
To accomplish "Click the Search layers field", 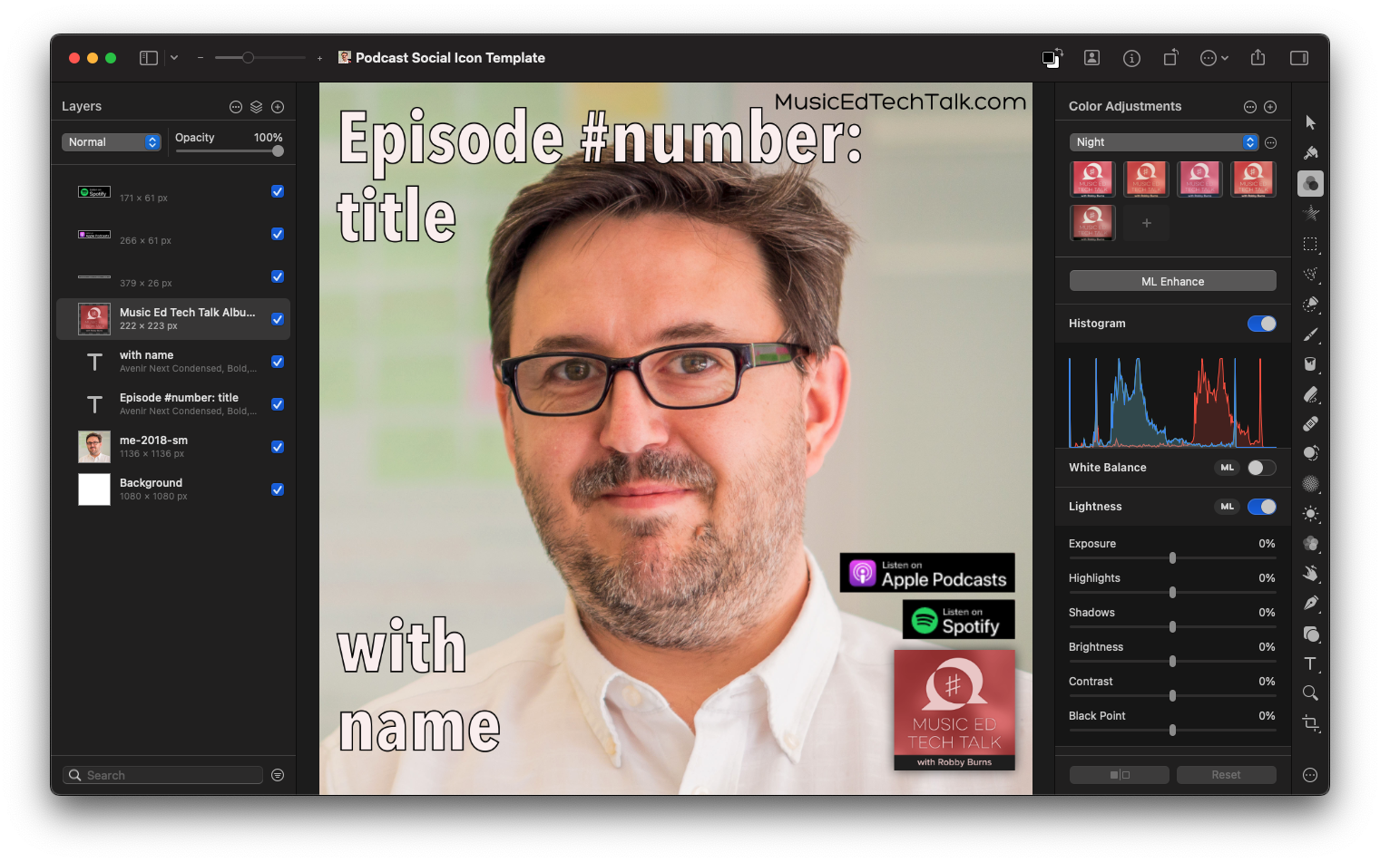I will (162, 775).
